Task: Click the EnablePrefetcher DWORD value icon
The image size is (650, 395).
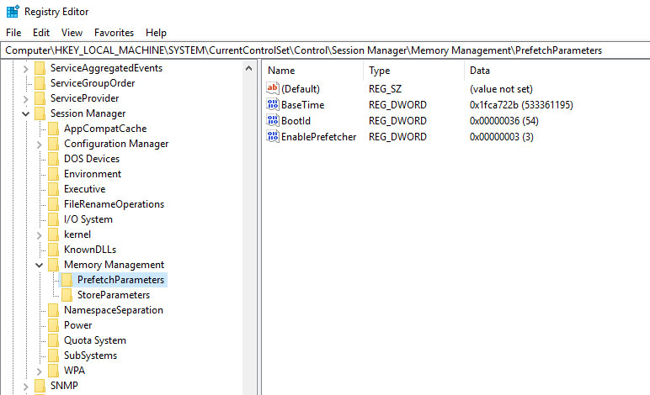Action: point(273,137)
